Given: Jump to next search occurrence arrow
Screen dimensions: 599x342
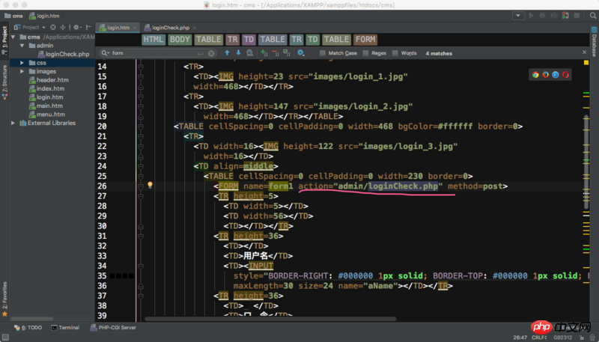Looking at the screenshot, I should click(x=239, y=53).
